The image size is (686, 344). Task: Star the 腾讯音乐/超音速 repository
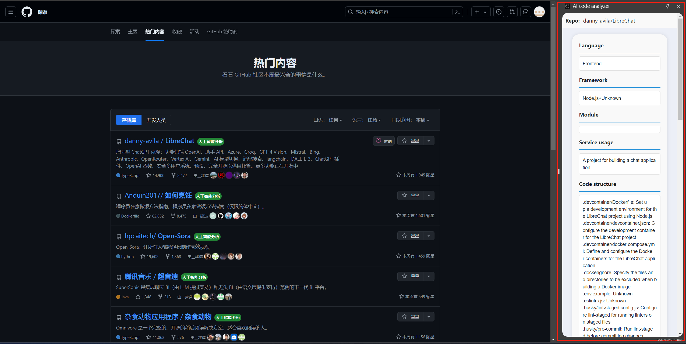[x=410, y=276]
